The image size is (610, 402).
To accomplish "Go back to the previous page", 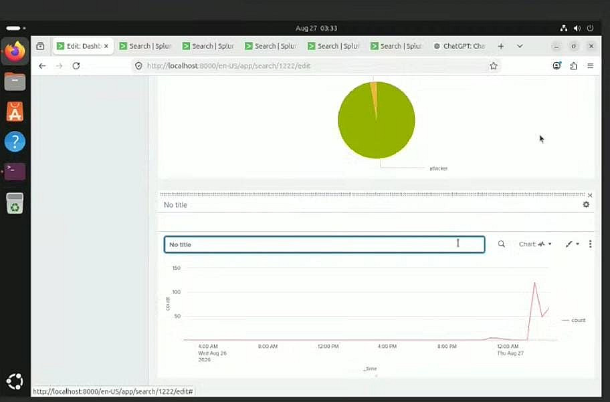I will 42,66.
